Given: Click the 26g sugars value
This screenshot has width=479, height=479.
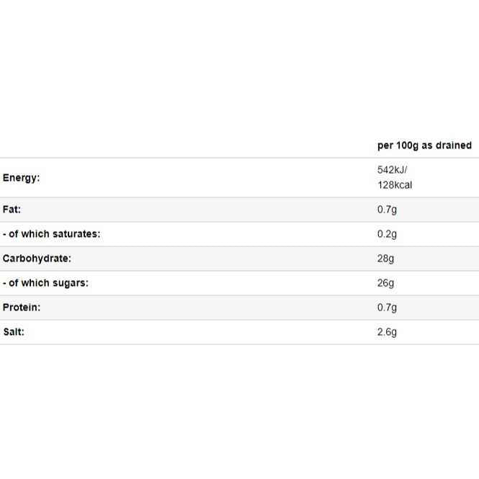Looking at the screenshot, I should [385, 283].
